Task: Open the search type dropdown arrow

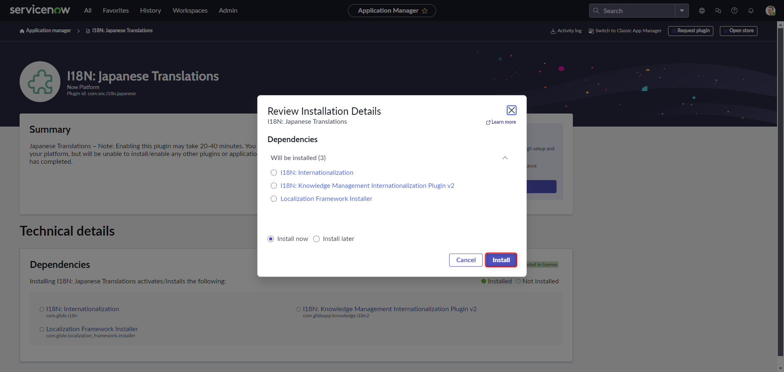Action: click(682, 11)
